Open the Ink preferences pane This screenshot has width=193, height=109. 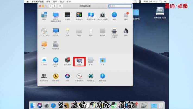tap(44, 45)
